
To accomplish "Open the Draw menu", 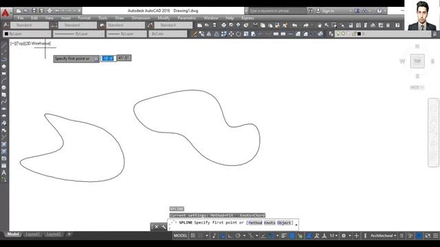I will (x=120, y=18).
